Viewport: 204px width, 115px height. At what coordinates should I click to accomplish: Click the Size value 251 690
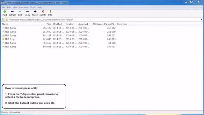click(x=47, y=32)
